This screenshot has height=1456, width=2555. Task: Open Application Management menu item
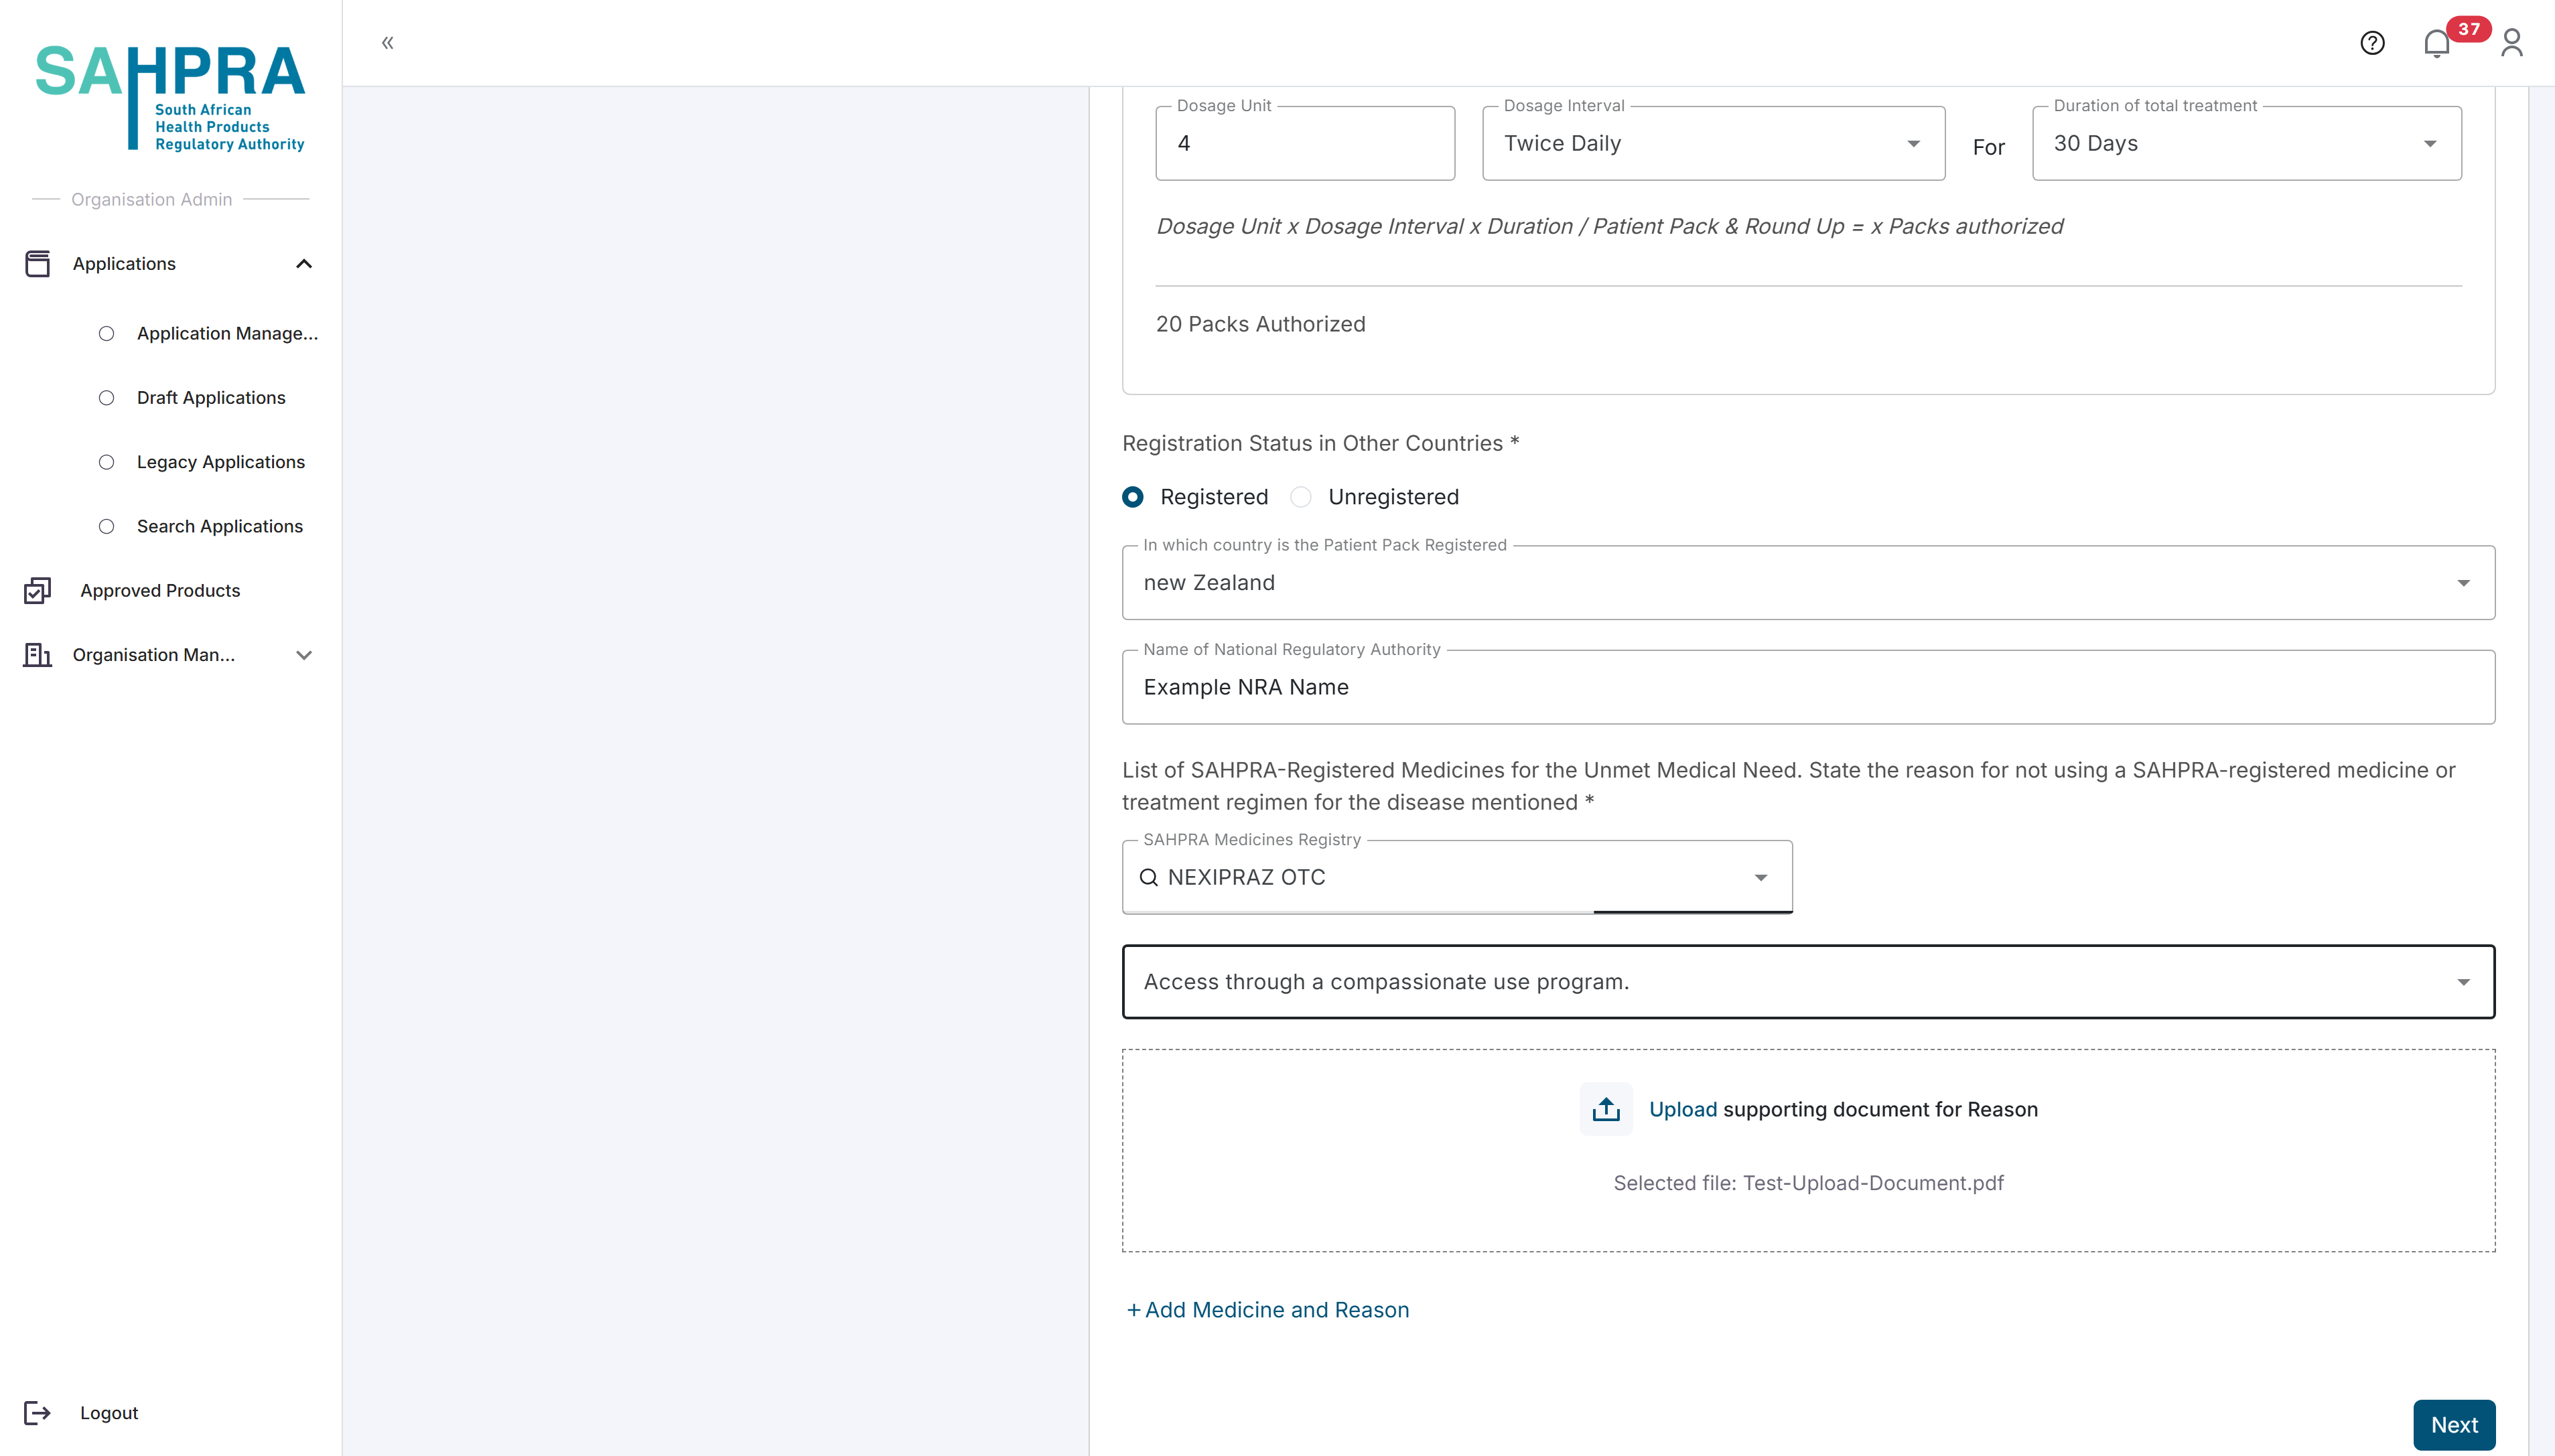(227, 334)
